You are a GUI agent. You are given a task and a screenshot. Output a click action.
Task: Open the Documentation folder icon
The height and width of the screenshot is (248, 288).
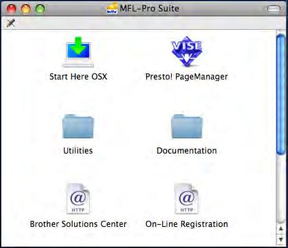pyautogui.click(x=187, y=126)
